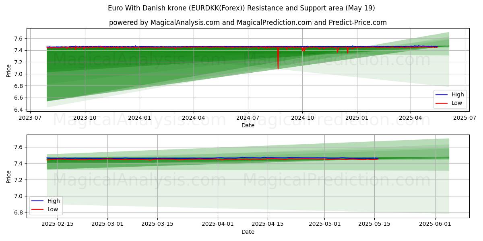Click the 2025-07 date tick label

[464, 118]
